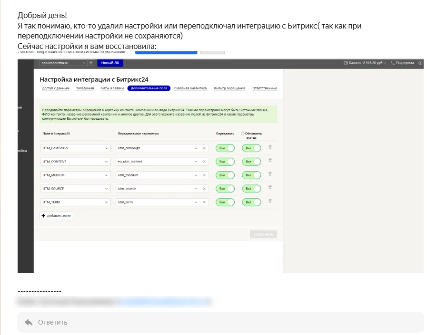Switch to the Ответственные tab
Image resolution: width=427 pixels, height=335 pixels.
pyautogui.click(x=265, y=88)
